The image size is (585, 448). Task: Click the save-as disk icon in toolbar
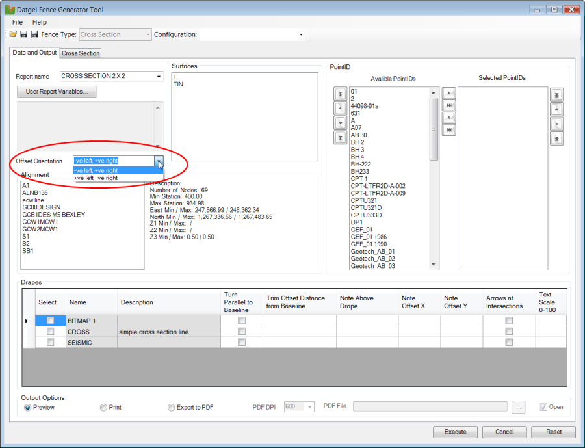(x=34, y=34)
